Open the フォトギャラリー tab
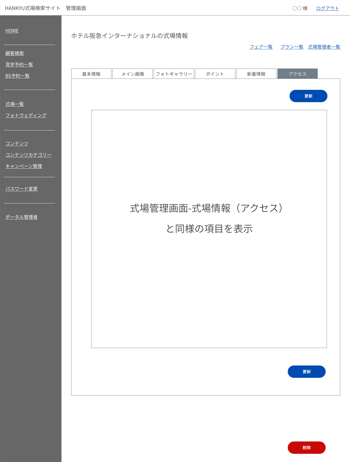The height and width of the screenshot is (462, 350). 174,74
